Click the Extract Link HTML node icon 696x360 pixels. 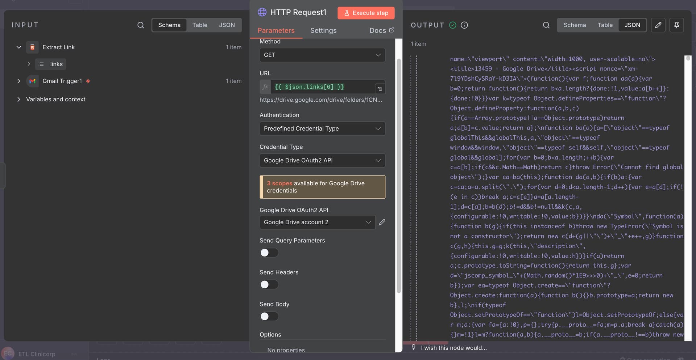[32, 47]
